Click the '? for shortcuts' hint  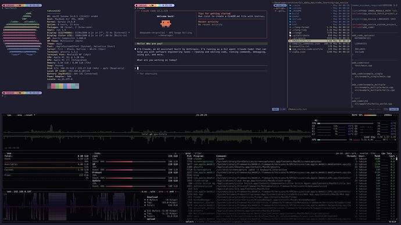147,74
